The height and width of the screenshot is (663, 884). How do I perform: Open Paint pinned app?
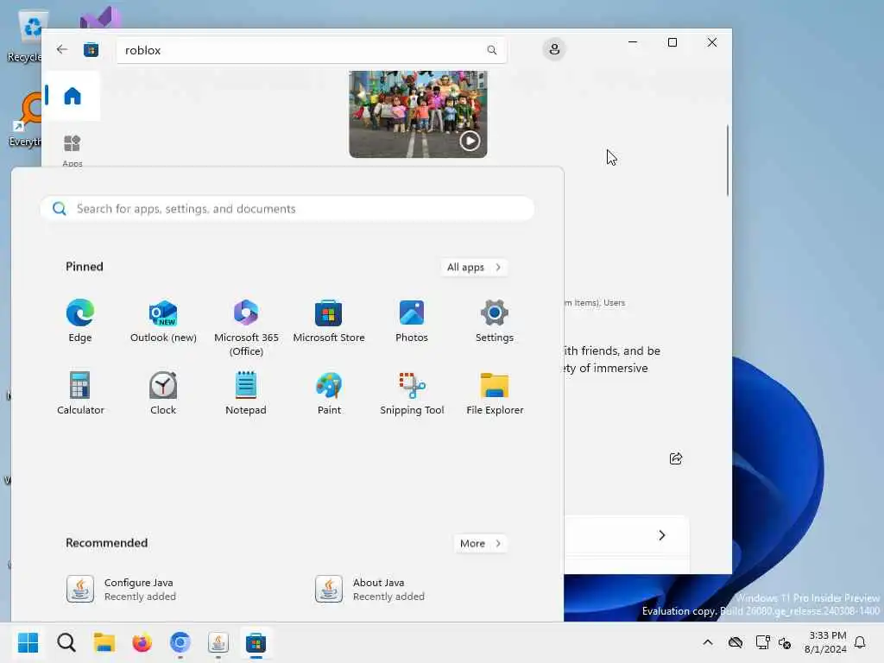pos(329,393)
